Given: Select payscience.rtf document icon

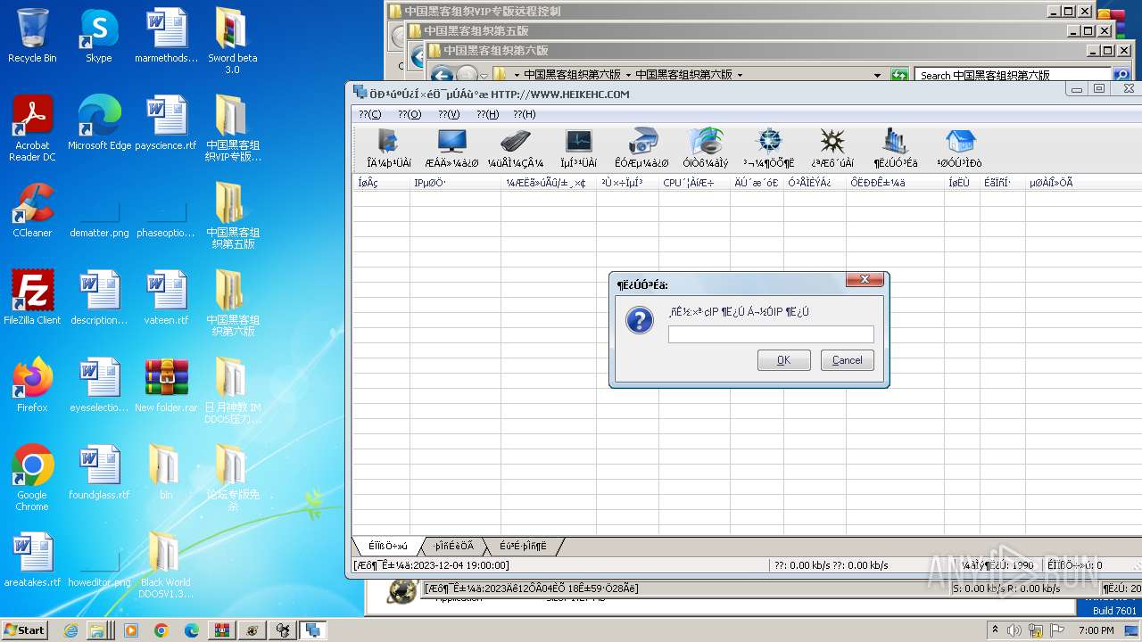Looking at the screenshot, I should (166, 123).
